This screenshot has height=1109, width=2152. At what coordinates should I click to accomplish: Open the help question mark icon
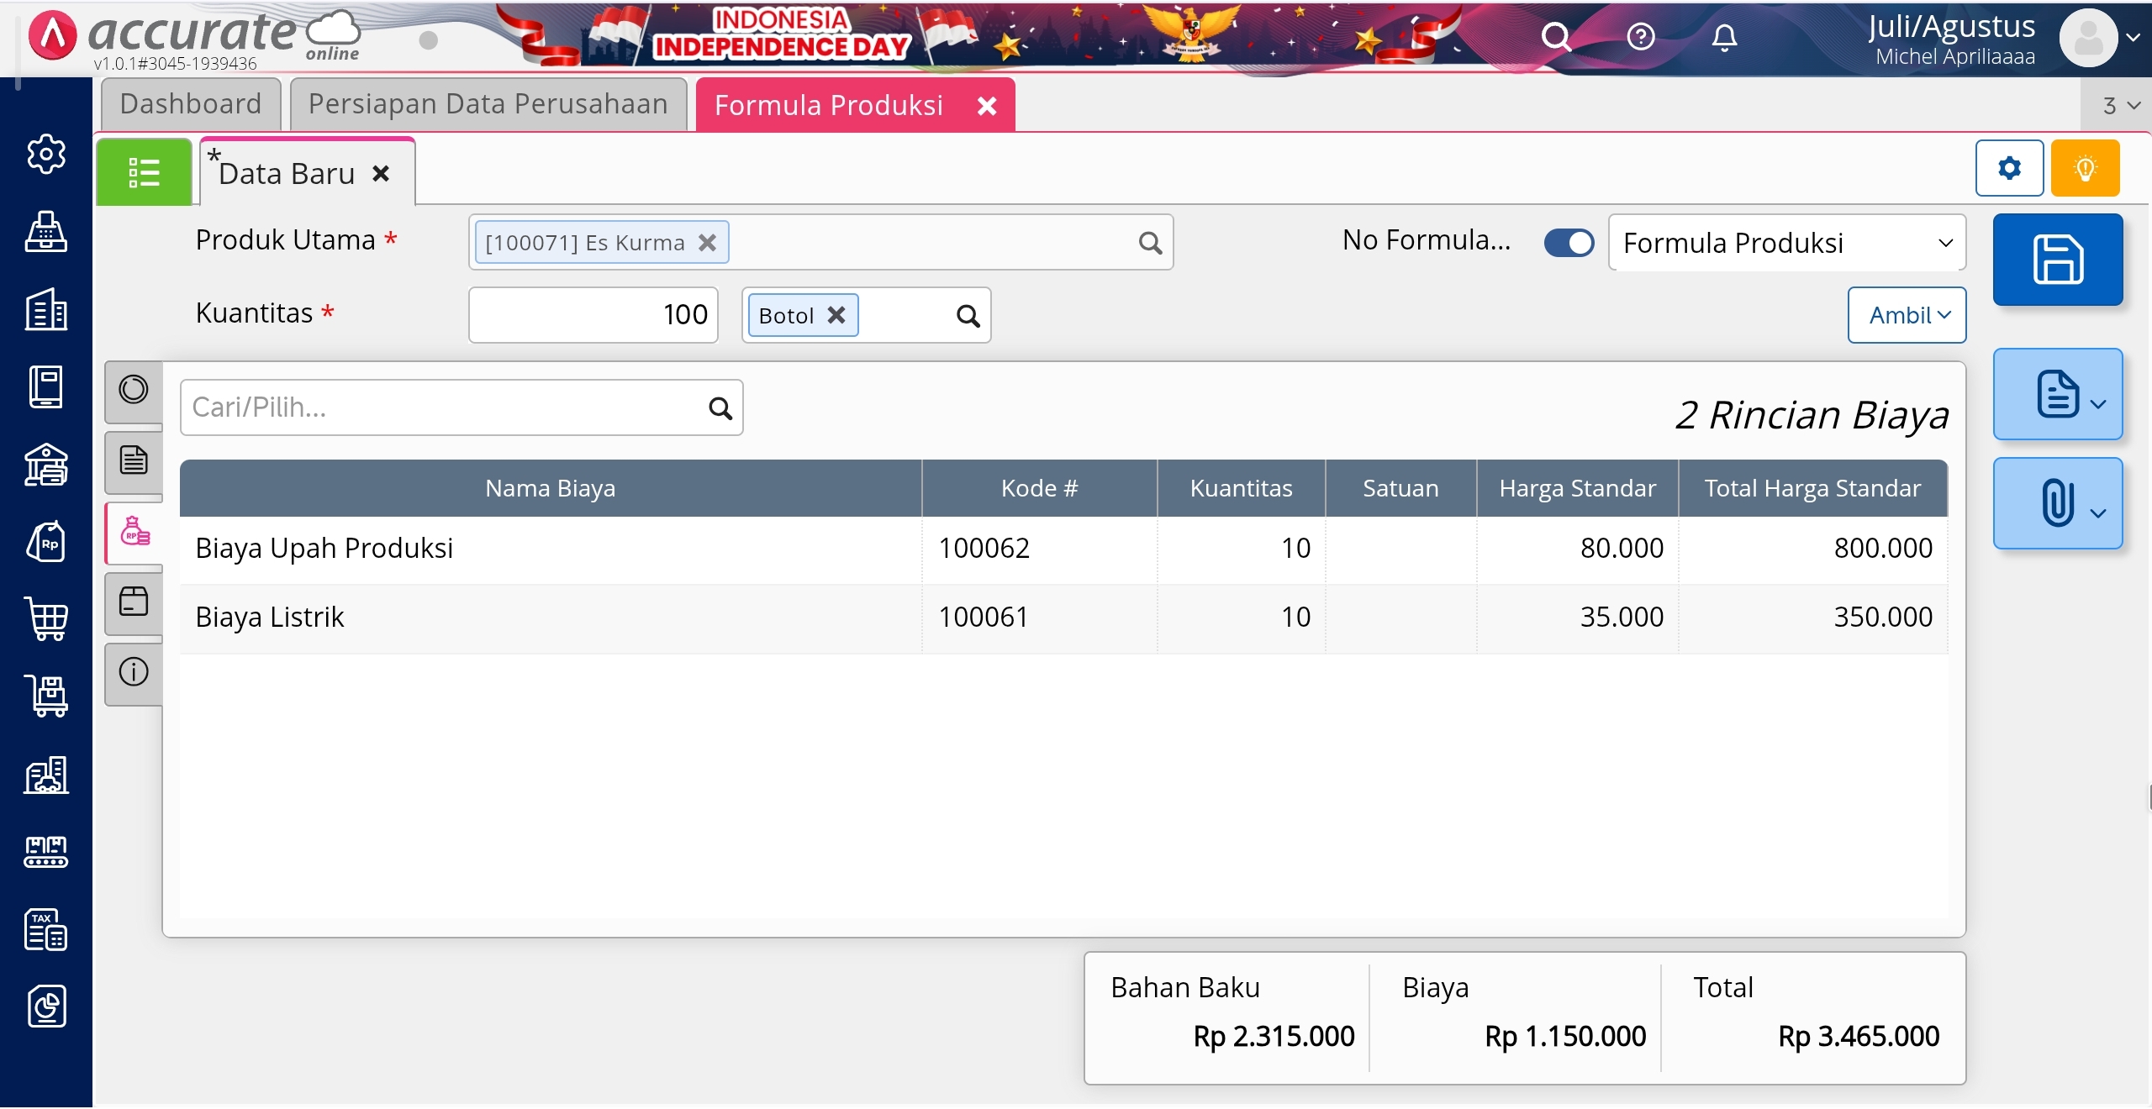coord(1640,38)
